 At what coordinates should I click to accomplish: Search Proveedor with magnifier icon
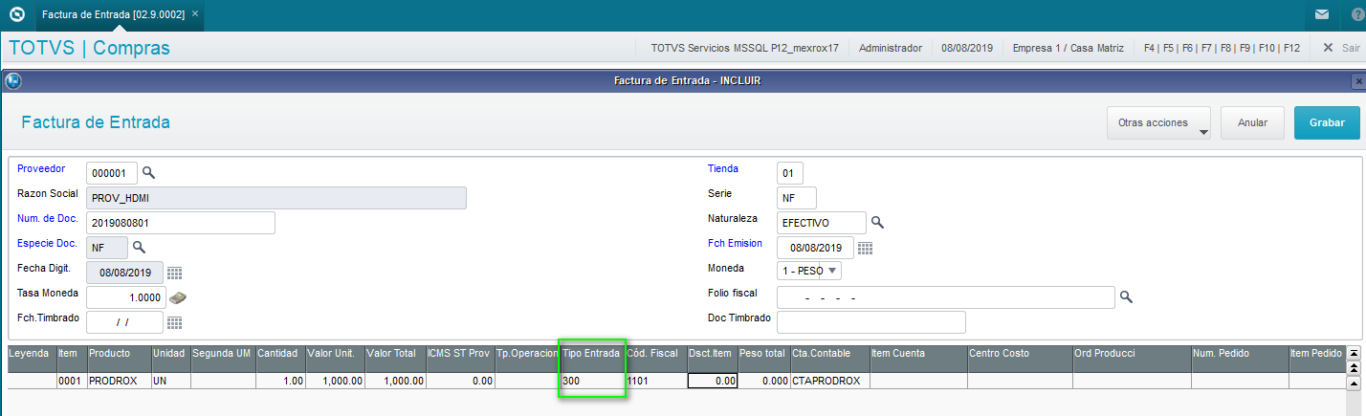149,173
